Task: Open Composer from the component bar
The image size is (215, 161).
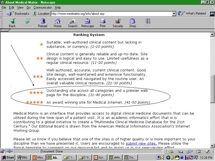Action: click(x=207, y=151)
